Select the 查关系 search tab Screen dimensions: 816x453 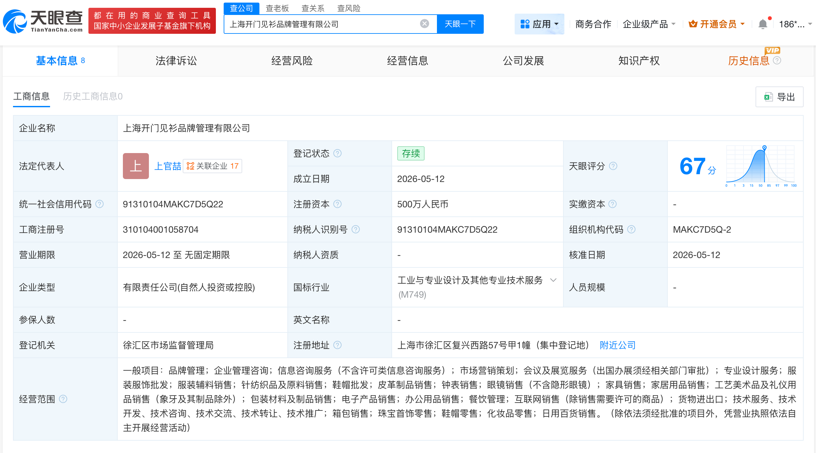click(x=313, y=8)
